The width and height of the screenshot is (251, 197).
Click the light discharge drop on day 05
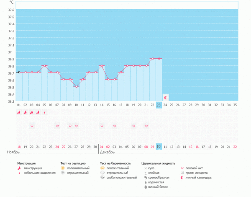pyautogui.click(x=44, y=112)
